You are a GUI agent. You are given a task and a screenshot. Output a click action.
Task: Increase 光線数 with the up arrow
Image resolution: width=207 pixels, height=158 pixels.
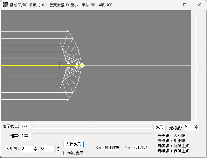pyautogui.click(x=197, y=126)
